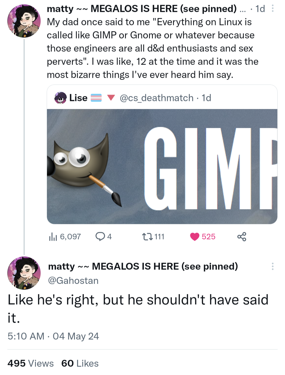Open the GIMP logo image
285x375 pixels.
[162, 166]
